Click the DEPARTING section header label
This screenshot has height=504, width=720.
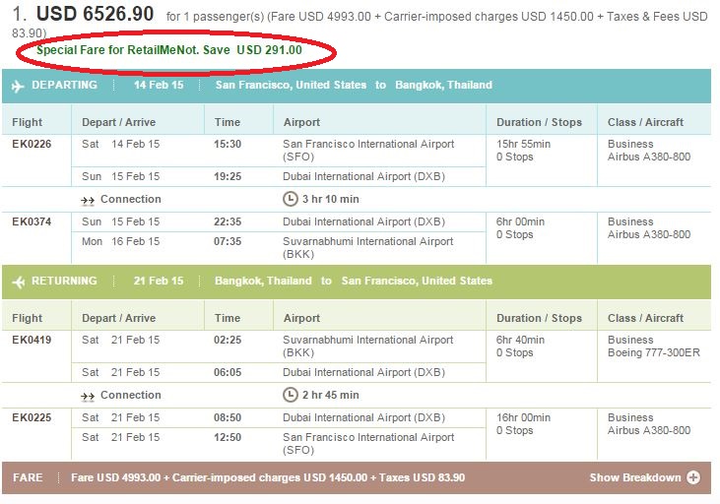pos(65,85)
